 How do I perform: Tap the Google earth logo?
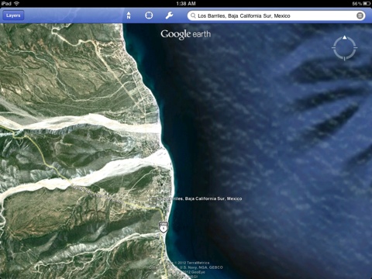(x=186, y=34)
